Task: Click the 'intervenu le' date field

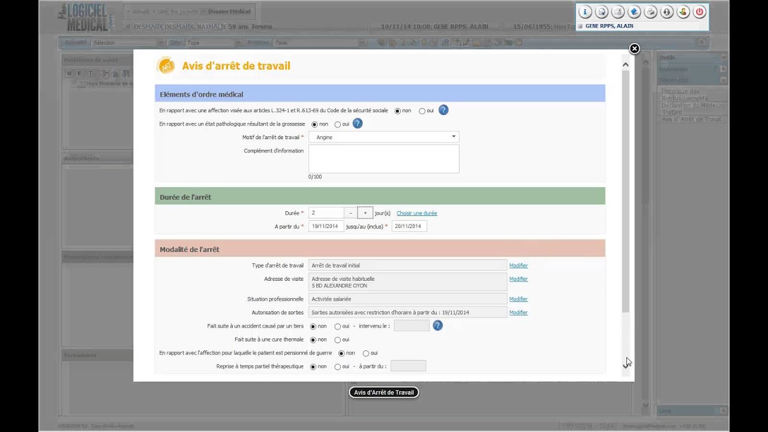Action: [x=412, y=326]
